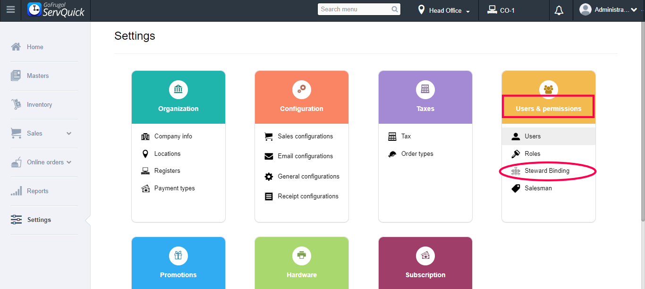The width and height of the screenshot is (645, 289).
Task: Open the hamburger menu icon
Action: tap(10, 9)
